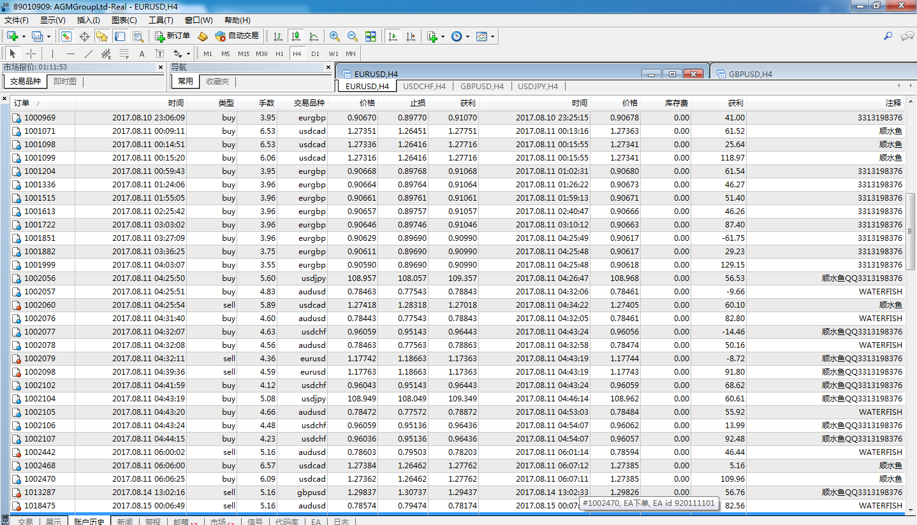917x525 pixels.
Task: Open the indicators dropdown arrow
Action: pos(443,36)
